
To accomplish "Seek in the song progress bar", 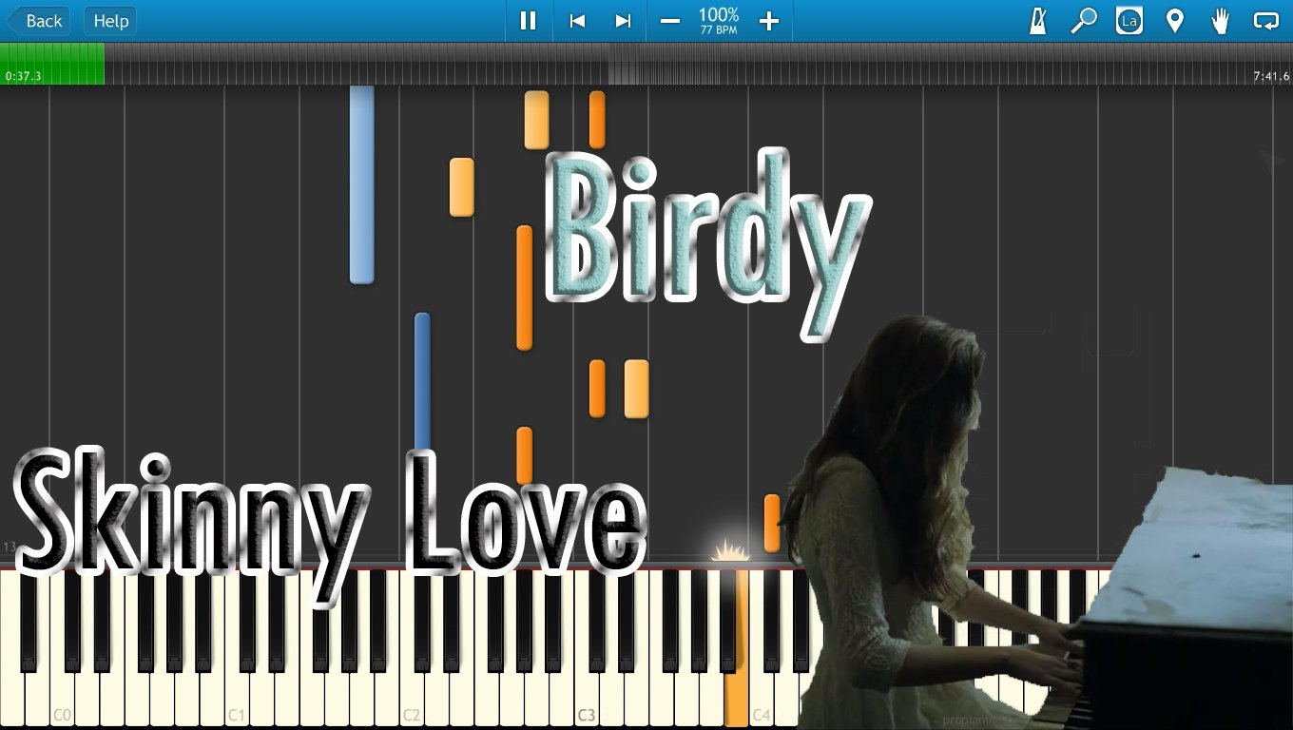I will (646, 64).
